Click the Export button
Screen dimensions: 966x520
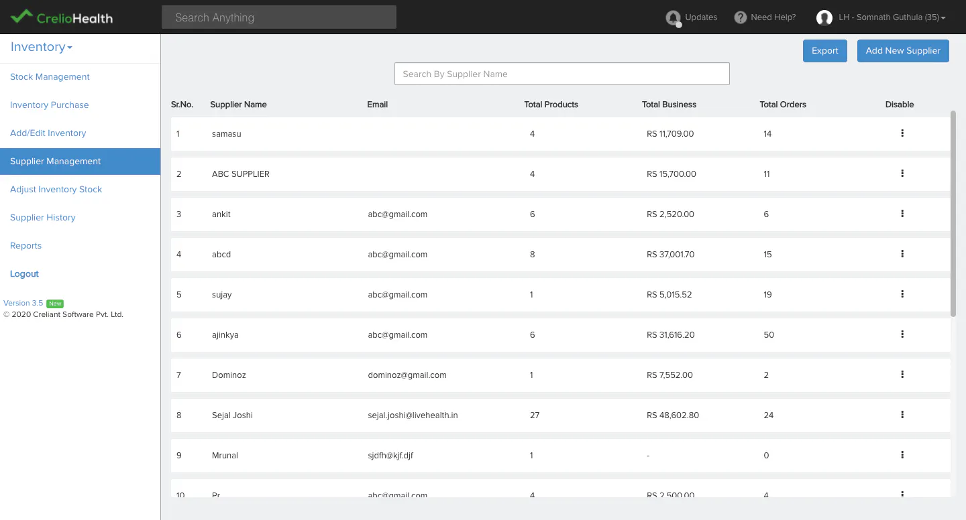click(825, 51)
